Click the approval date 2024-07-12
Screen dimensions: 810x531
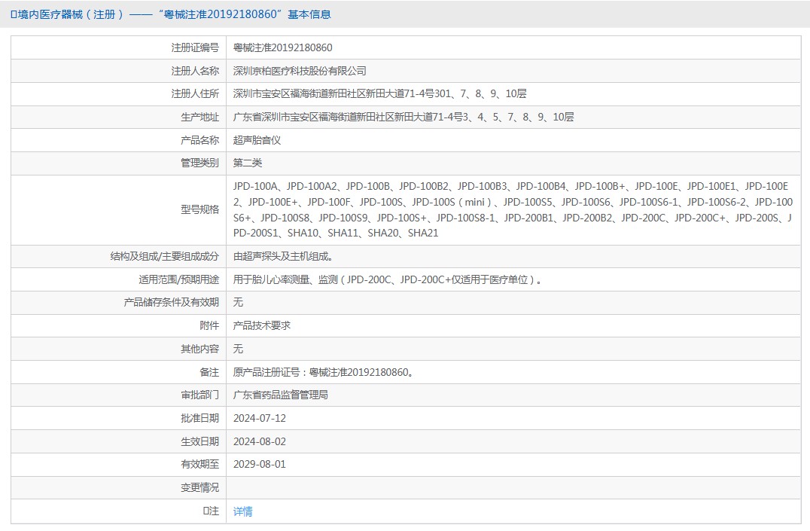[260, 419]
